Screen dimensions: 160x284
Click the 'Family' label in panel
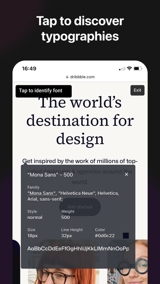pyautogui.click(x=33, y=187)
